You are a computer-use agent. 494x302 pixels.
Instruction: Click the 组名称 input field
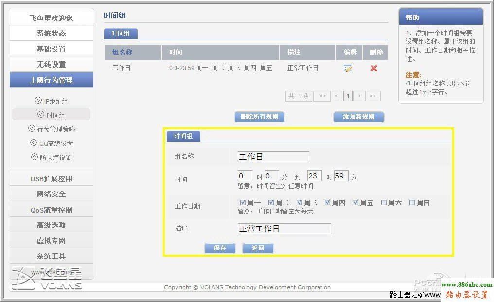(272, 157)
